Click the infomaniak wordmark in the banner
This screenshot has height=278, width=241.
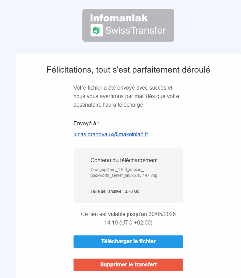pos(119,18)
